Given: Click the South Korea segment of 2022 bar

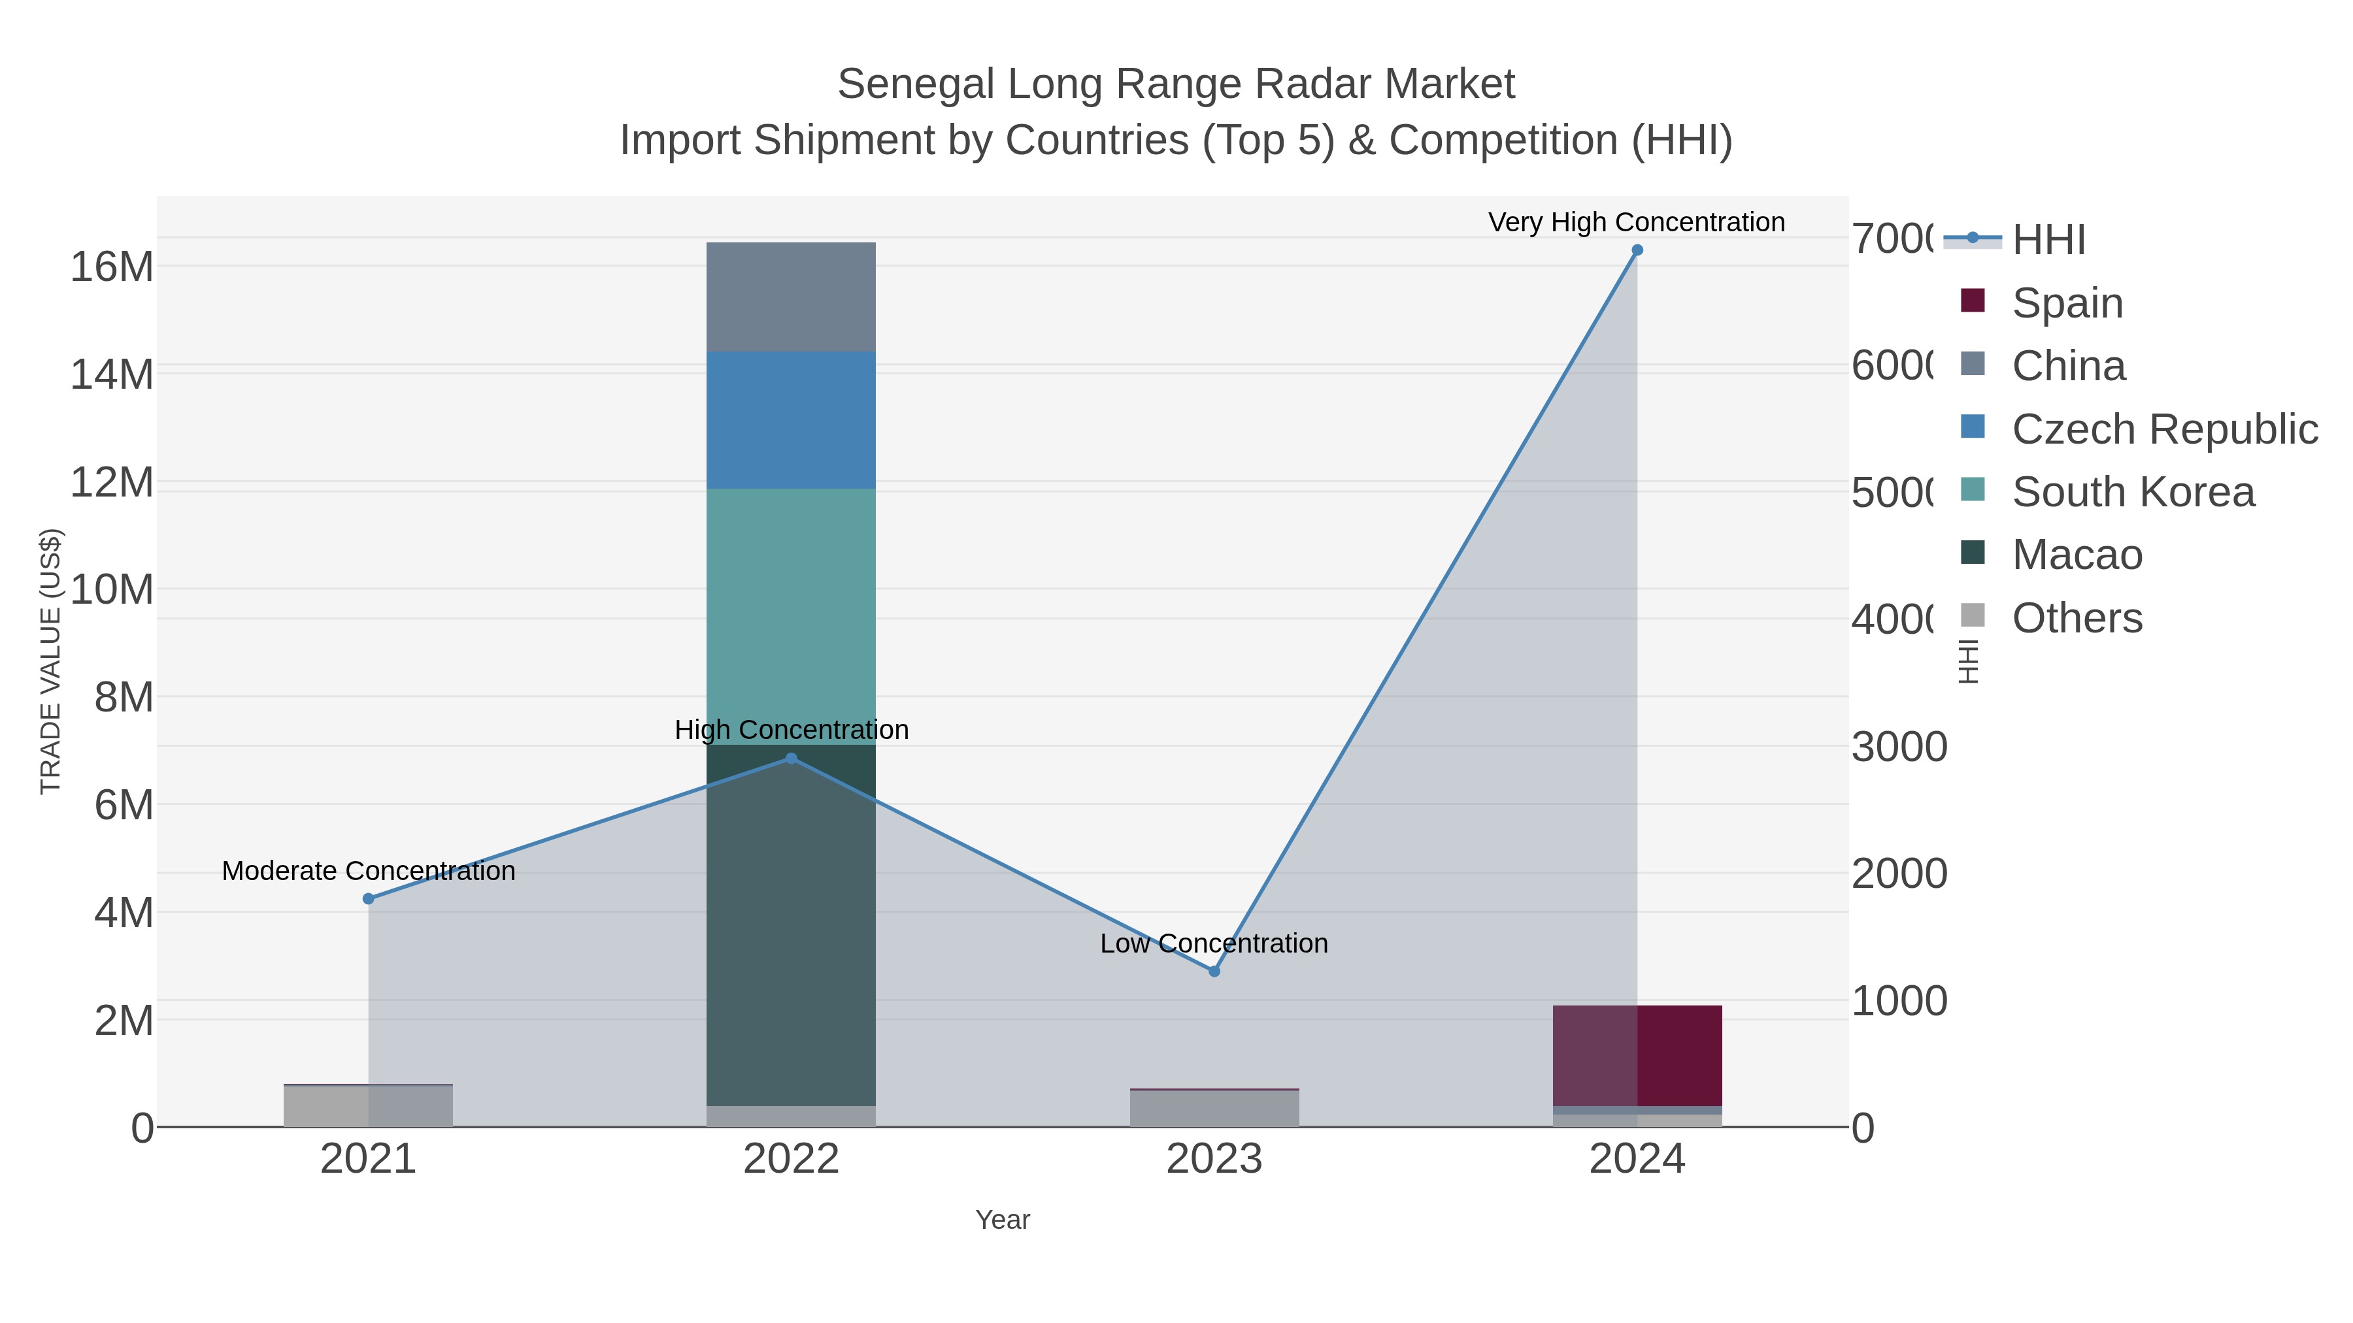Looking at the screenshot, I should pyautogui.click(x=791, y=617).
